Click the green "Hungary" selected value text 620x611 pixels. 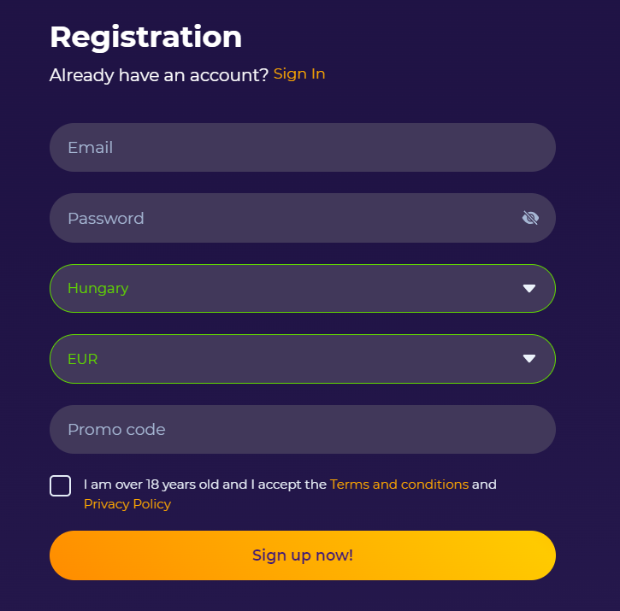point(98,289)
